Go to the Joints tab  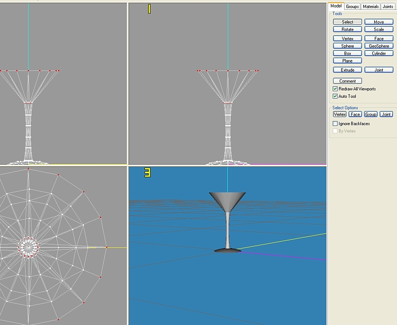point(388,6)
